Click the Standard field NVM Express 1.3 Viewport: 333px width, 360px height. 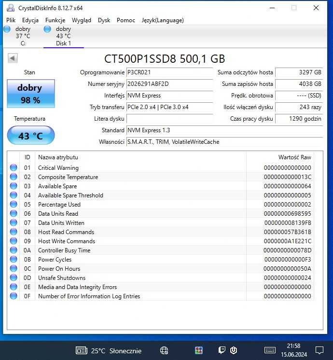(224, 130)
